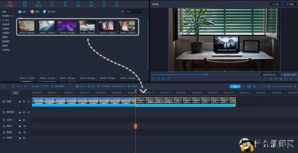This screenshot has height=153, width=298.
Task: Toggle the lock on the picture-in-picture track
Action: (20, 112)
